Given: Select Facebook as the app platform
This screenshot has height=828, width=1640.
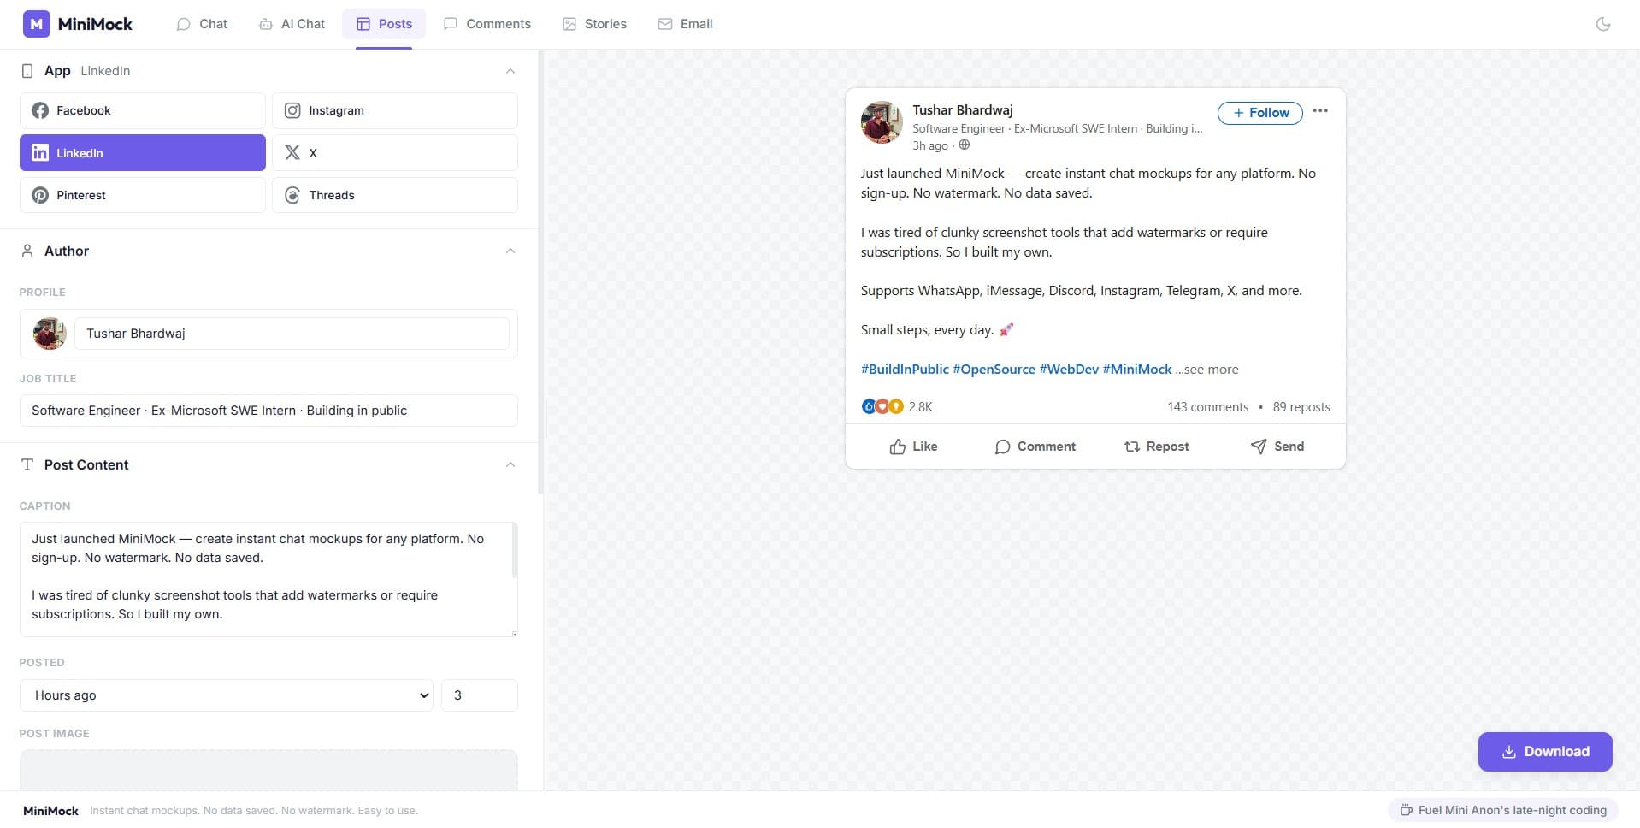Looking at the screenshot, I should pyautogui.click(x=142, y=111).
